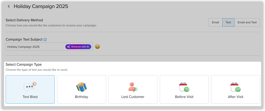Click the Campaign Text Subject input field
This screenshot has height=111, width=265.
[49, 47]
